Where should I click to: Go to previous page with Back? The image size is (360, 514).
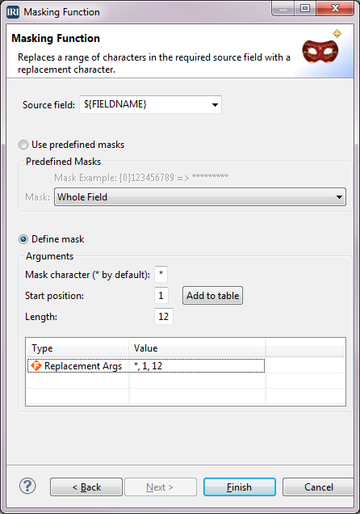(86, 487)
